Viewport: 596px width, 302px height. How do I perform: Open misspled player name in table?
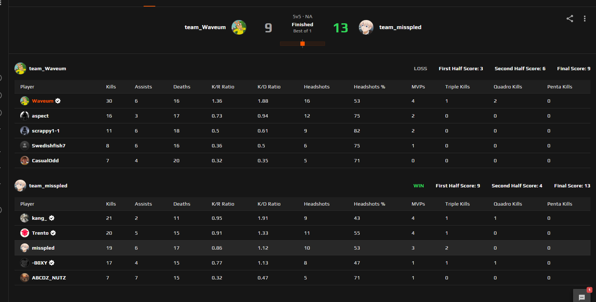(x=43, y=248)
